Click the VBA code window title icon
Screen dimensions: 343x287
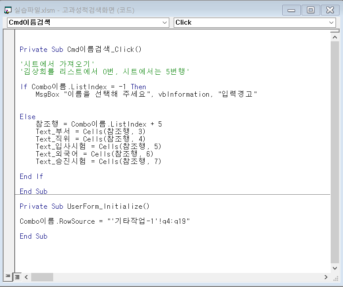click(8, 10)
